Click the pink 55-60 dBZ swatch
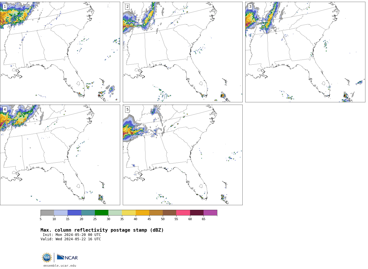368x269 pixels. 183,213
